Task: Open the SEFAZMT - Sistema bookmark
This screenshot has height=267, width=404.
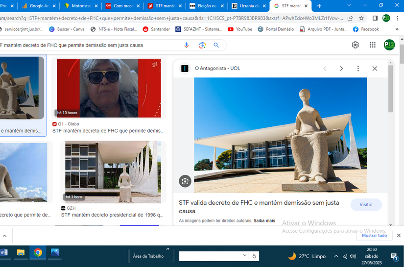Action: pos(199,29)
